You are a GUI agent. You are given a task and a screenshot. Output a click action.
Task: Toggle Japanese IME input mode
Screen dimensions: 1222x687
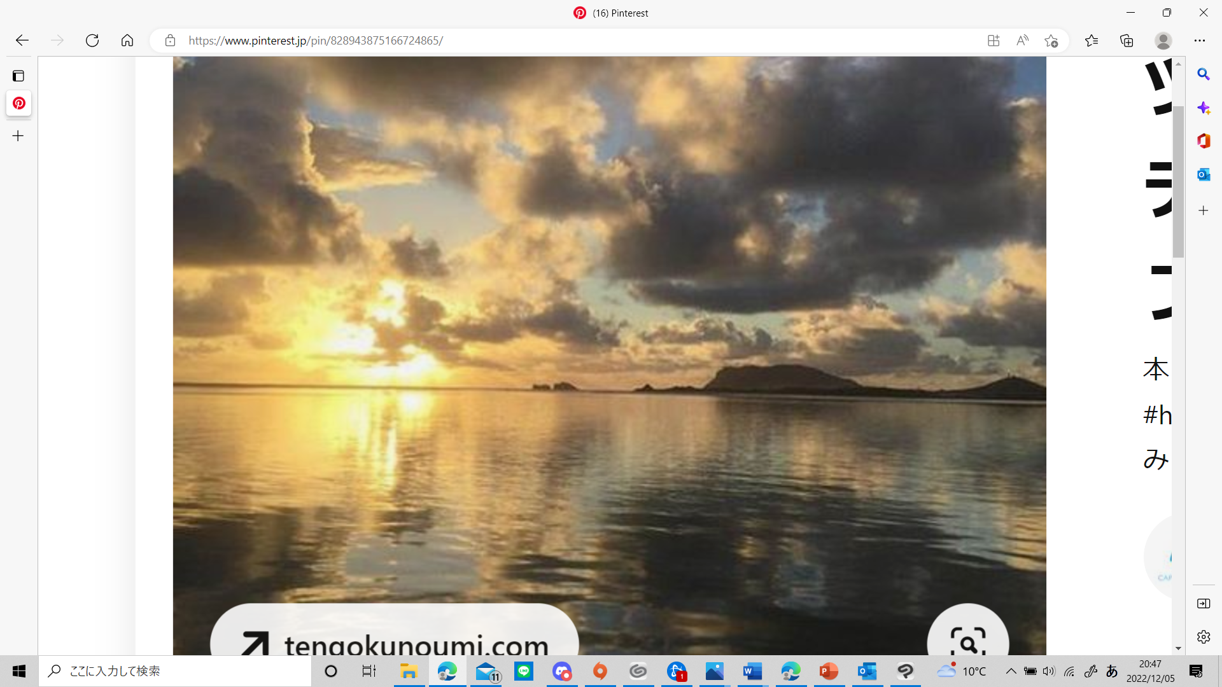pyautogui.click(x=1112, y=671)
